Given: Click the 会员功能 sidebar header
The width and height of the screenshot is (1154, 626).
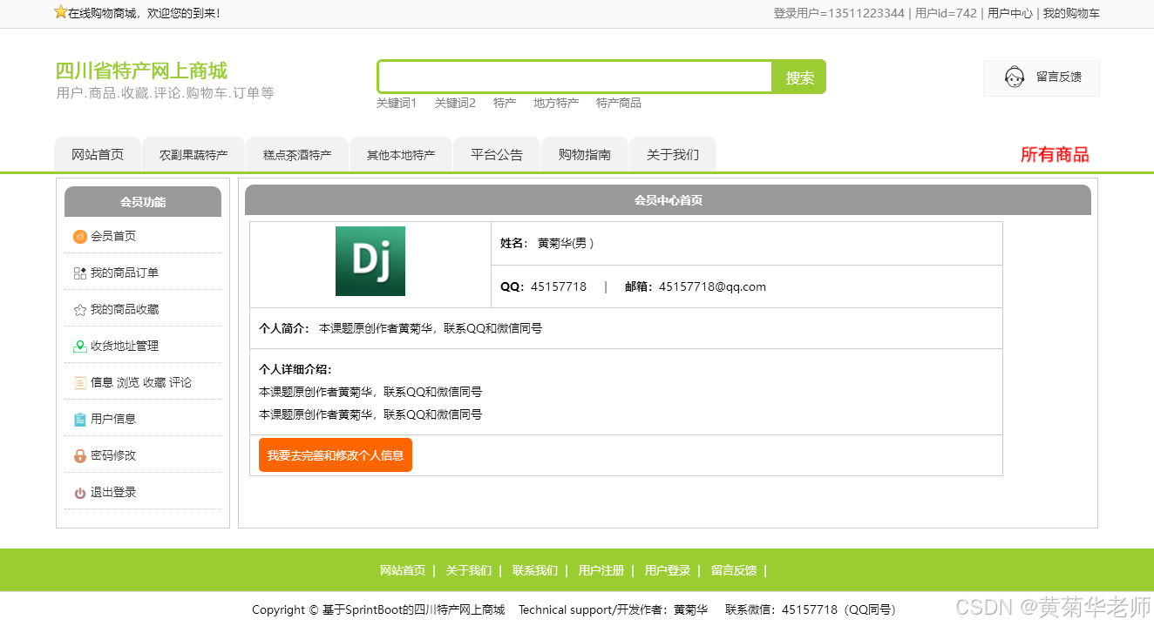Looking at the screenshot, I should [143, 201].
